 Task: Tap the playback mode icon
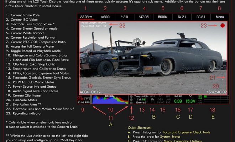pos(87,98)
